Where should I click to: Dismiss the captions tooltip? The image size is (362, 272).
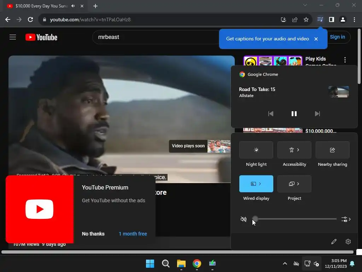[x=316, y=39]
